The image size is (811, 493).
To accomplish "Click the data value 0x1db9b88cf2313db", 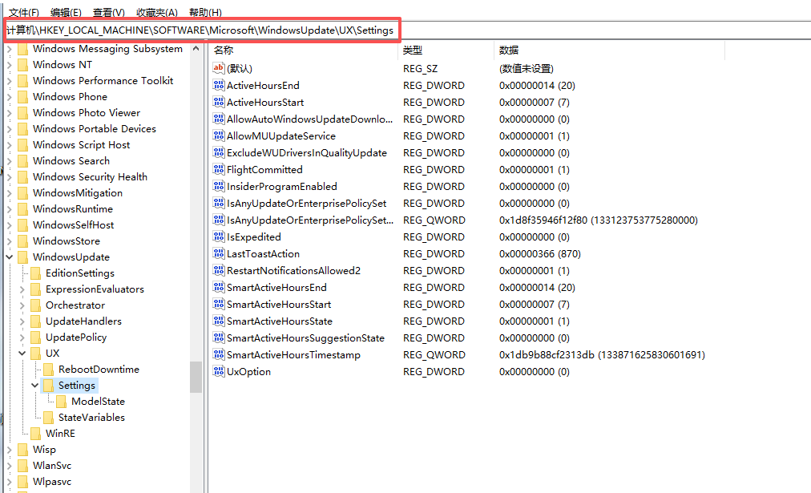I will (x=602, y=355).
